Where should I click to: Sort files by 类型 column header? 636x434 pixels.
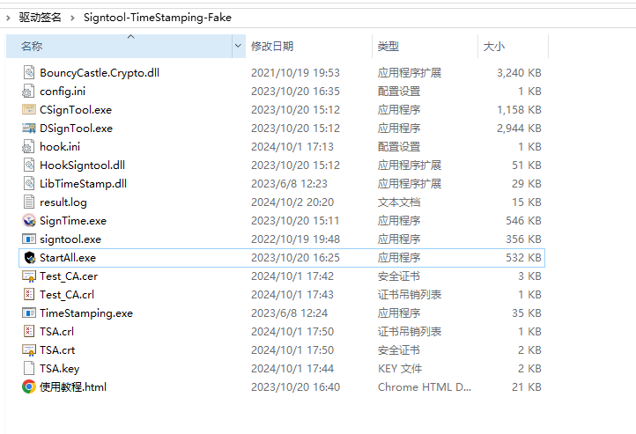point(388,46)
